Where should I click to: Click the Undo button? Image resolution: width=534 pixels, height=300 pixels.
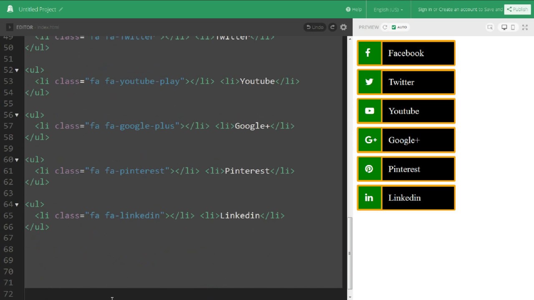coord(315,27)
